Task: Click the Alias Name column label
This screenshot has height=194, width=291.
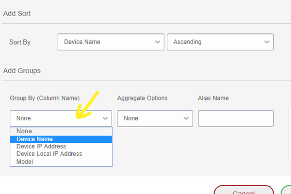Action: (213, 98)
